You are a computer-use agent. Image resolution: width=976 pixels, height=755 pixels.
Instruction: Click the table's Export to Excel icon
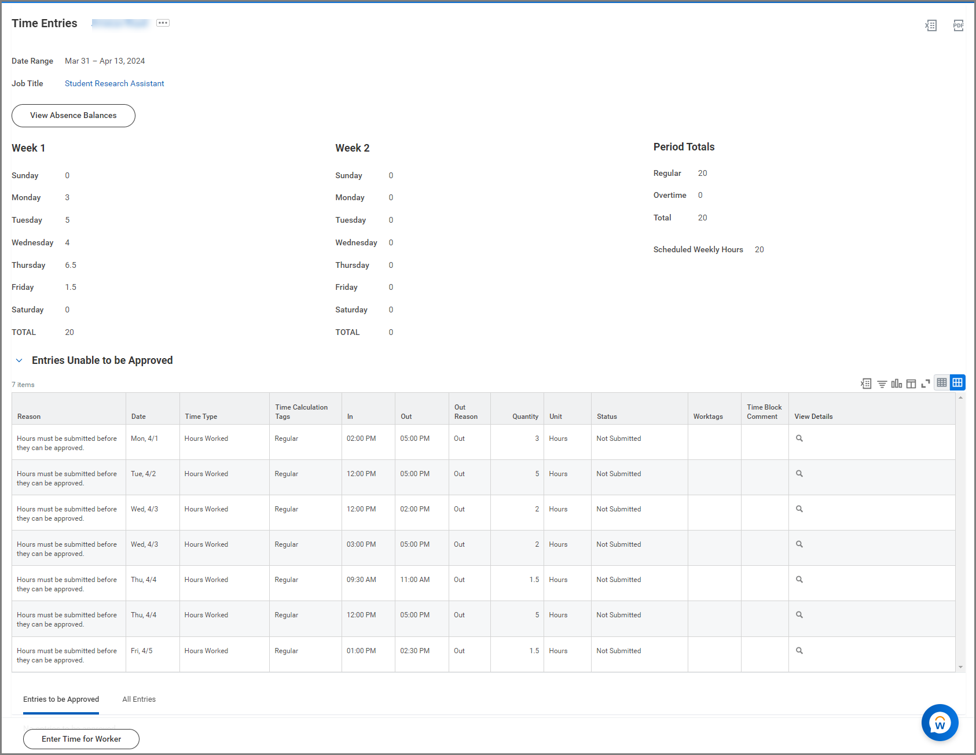click(865, 384)
